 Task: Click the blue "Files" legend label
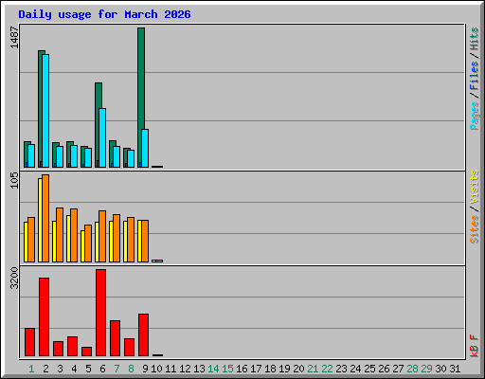tap(475, 75)
